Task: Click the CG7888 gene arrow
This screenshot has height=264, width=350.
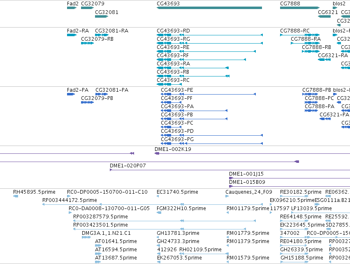Action: [300, 8]
